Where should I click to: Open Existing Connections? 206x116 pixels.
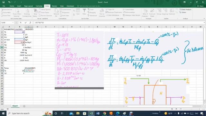coord(27,13)
